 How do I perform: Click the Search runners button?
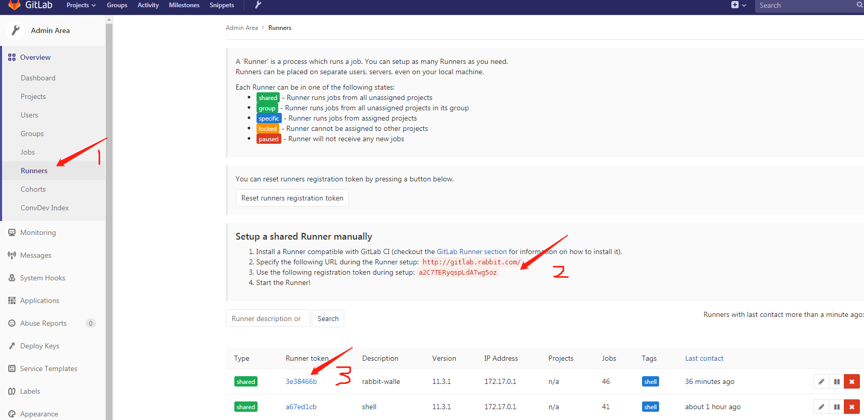click(328, 318)
